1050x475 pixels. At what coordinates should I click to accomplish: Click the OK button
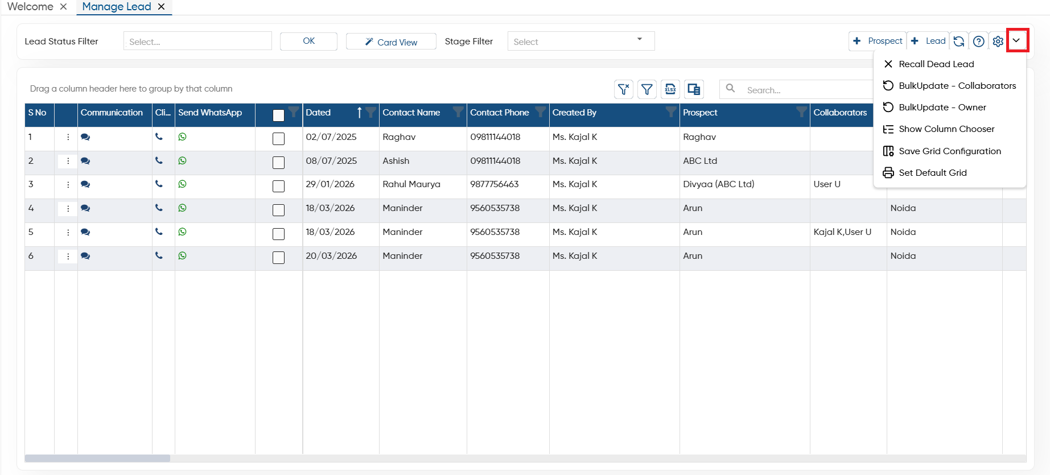(x=308, y=41)
